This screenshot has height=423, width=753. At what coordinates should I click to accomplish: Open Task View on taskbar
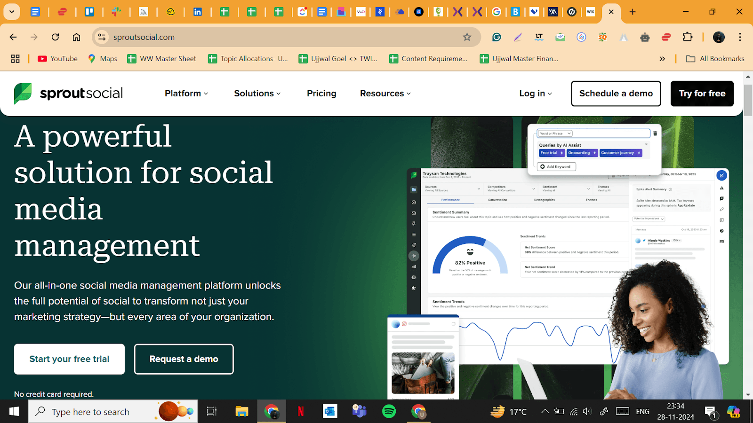(x=212, y=412)
